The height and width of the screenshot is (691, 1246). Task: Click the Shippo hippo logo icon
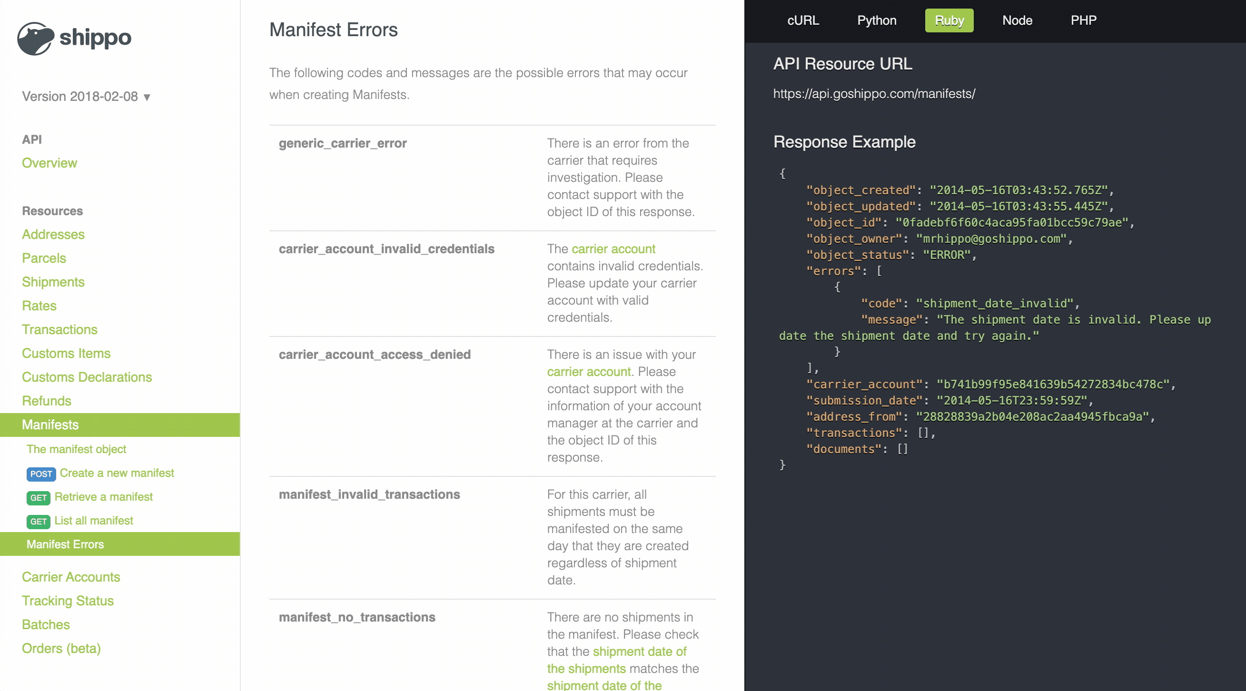(x=36, y=38)
